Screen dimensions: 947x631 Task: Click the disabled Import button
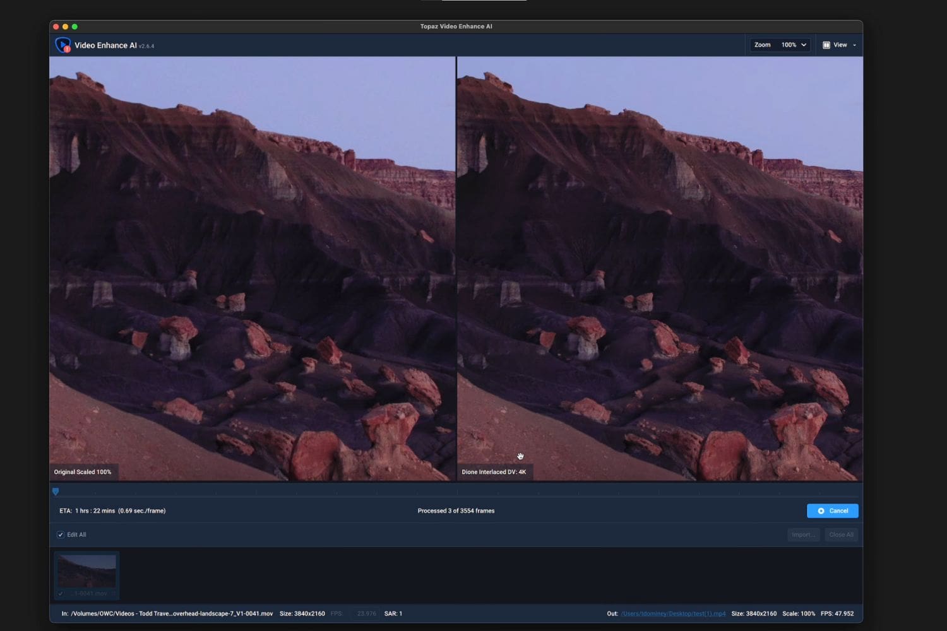coord(803,534)
